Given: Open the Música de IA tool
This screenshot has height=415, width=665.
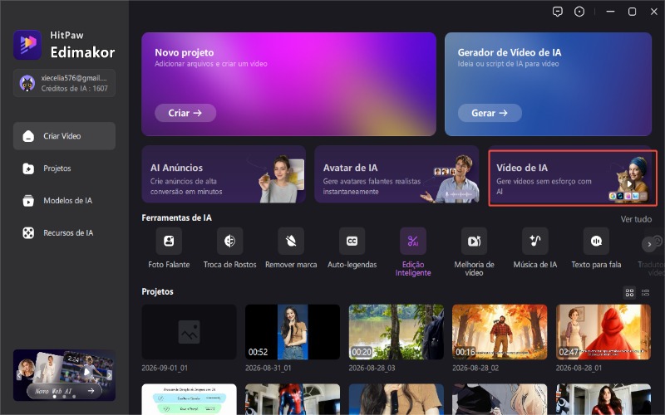Looking at the screenshot, I should [x=535, y=241].
